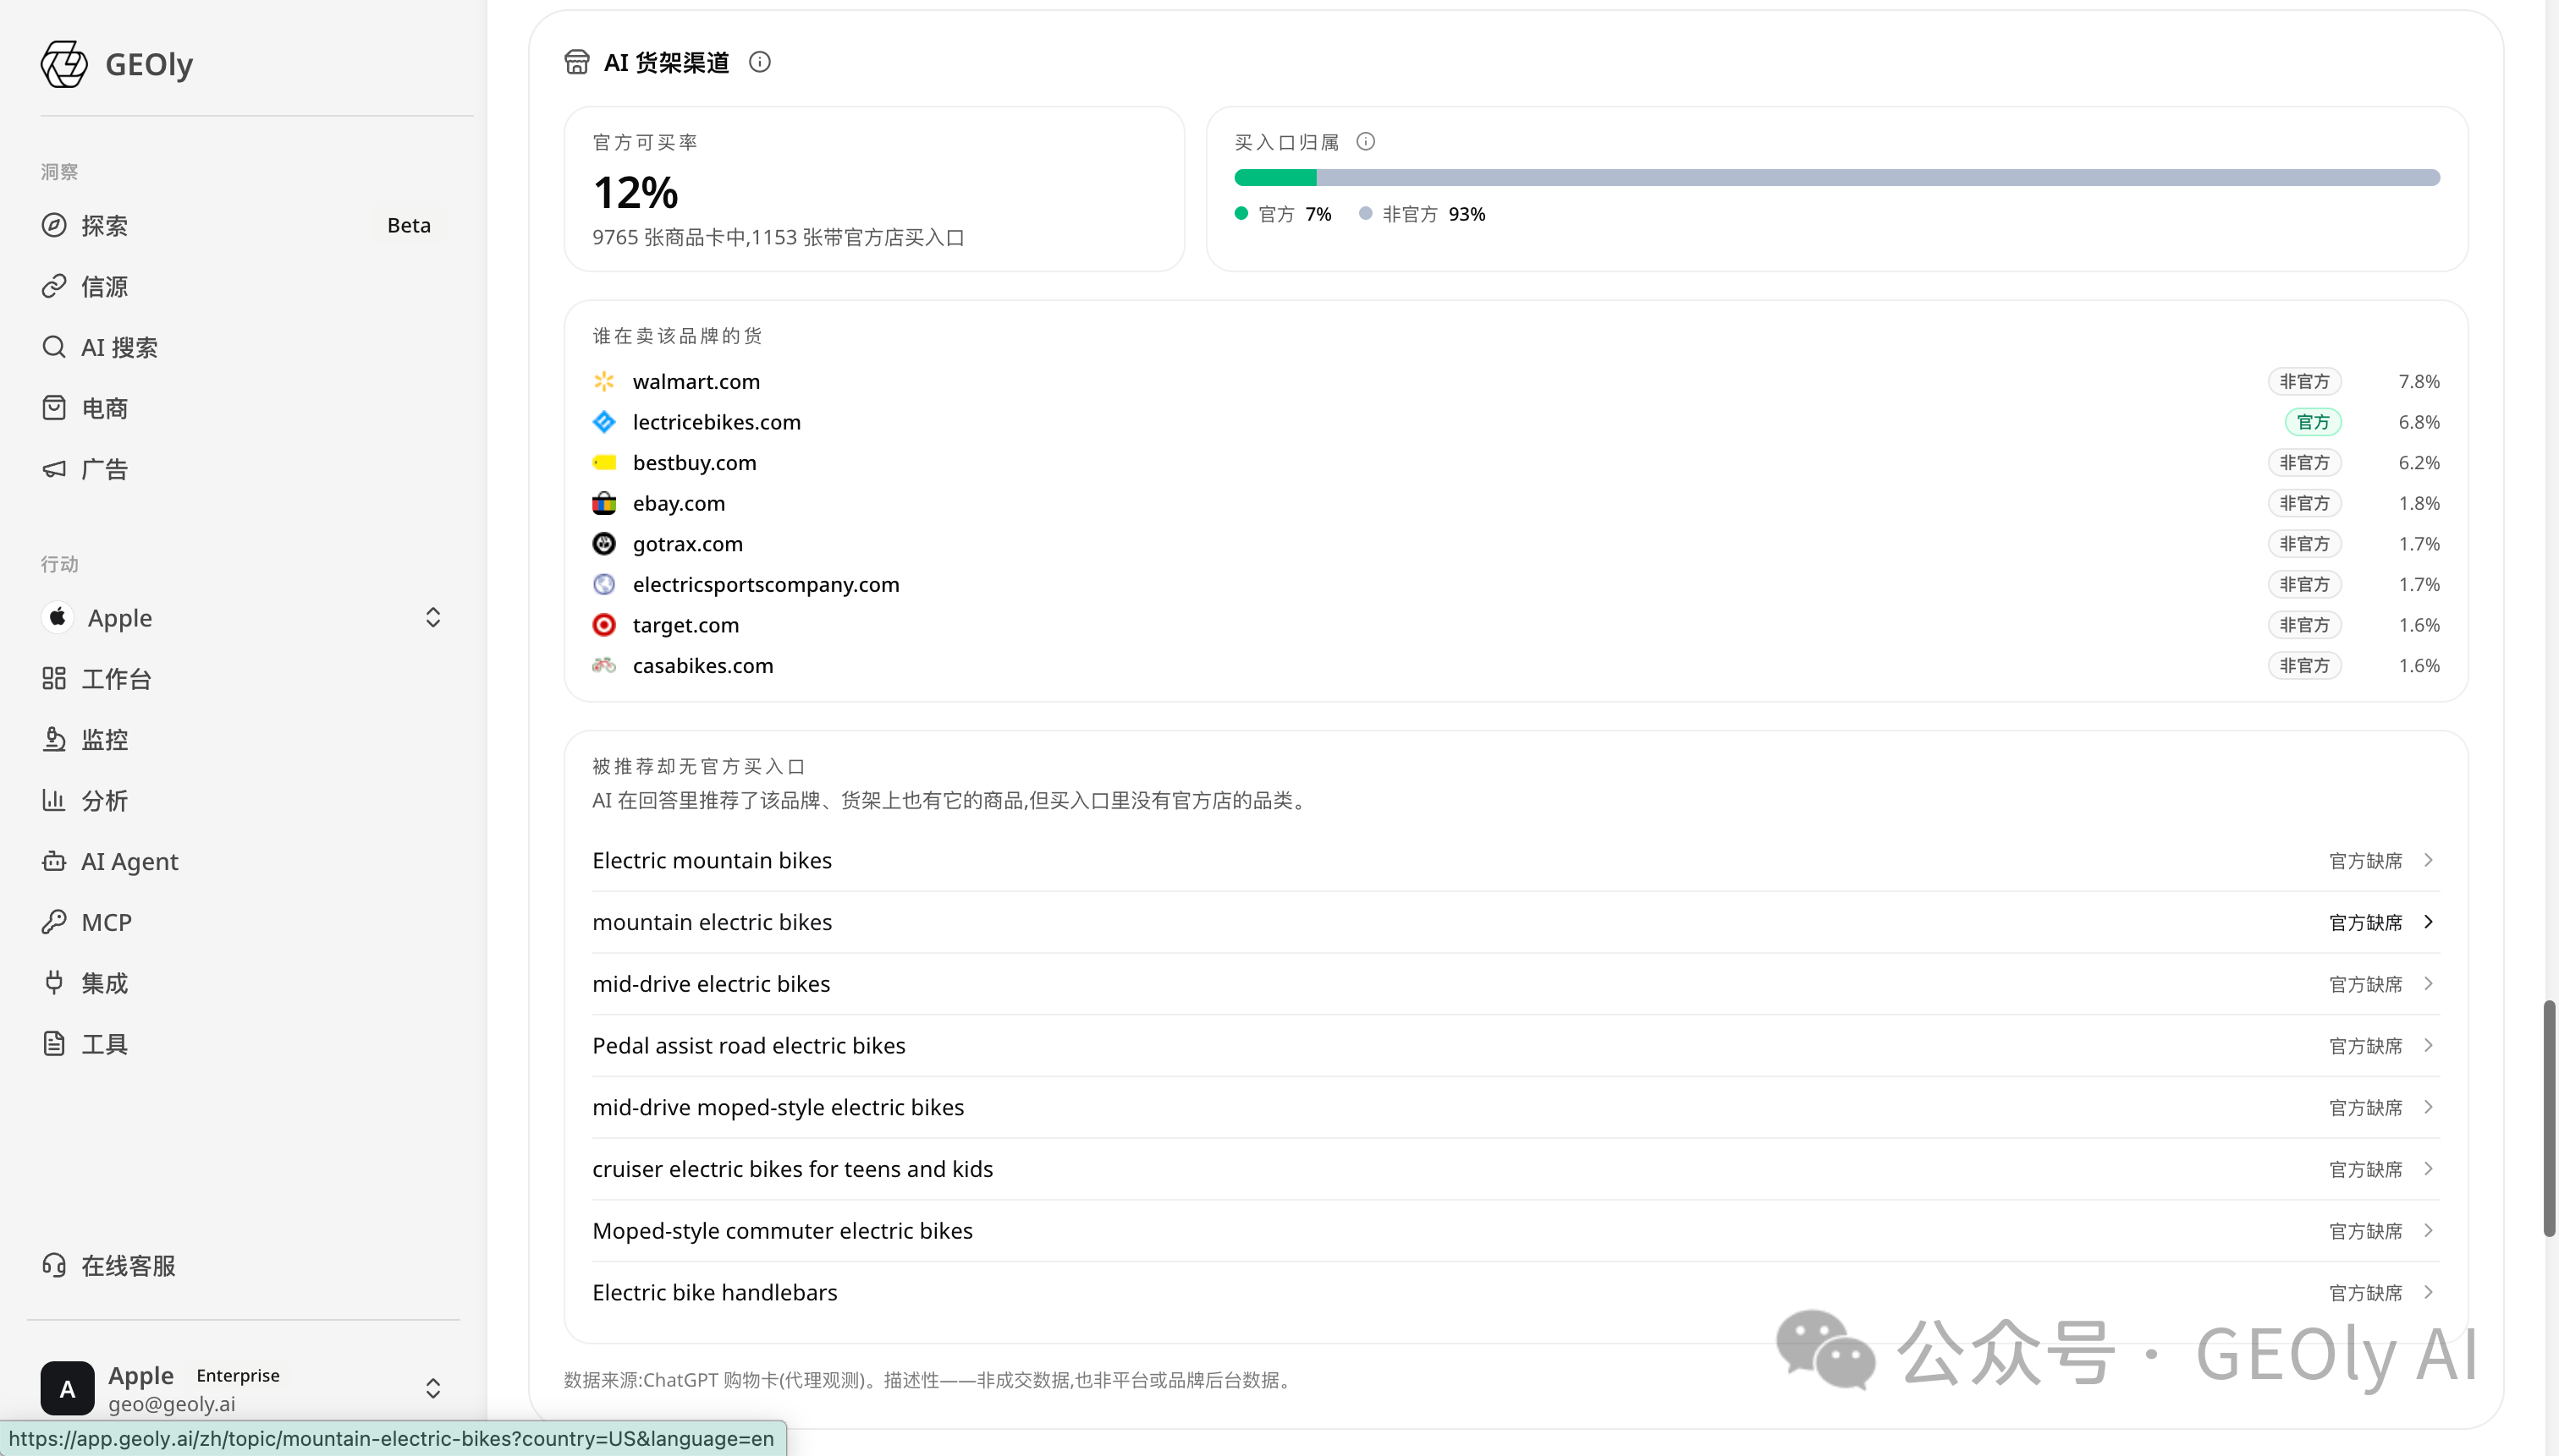Image resolution: width=2559 pixels, height=1456 pixels.
Task: Click the target.com favicon
Action: click(604, 625)
